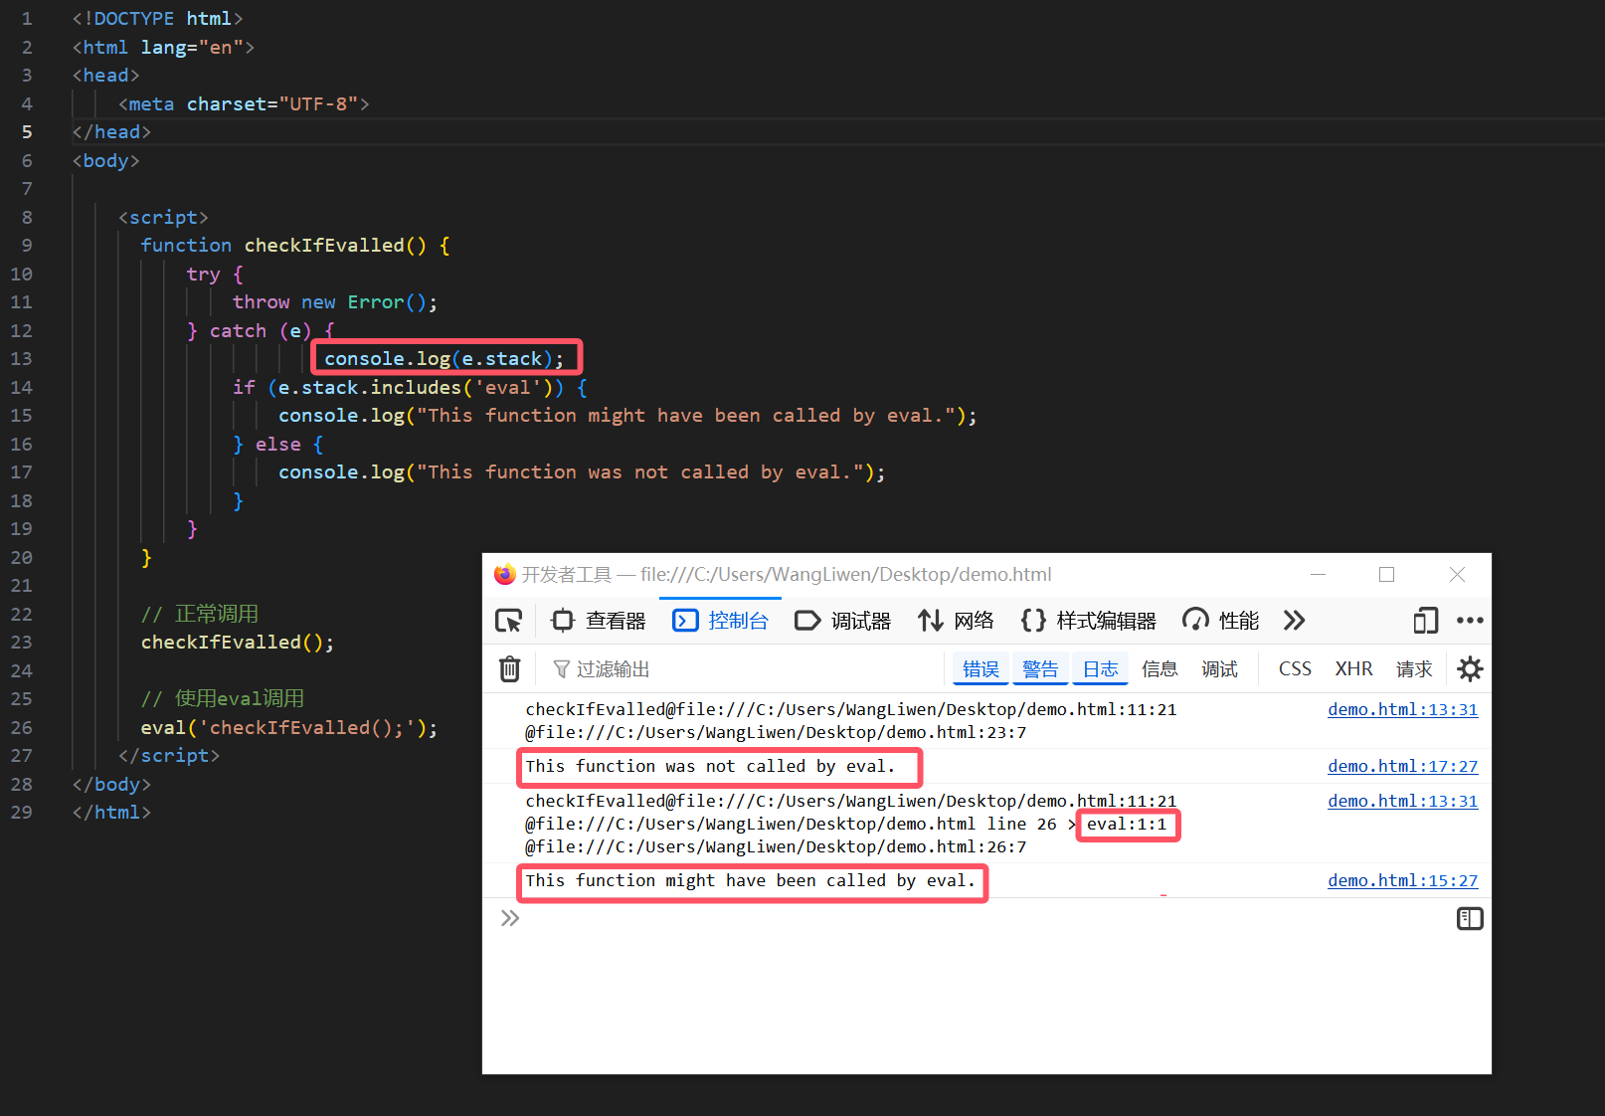
Task: Select the element picker tool
Action: coord(509,620)
